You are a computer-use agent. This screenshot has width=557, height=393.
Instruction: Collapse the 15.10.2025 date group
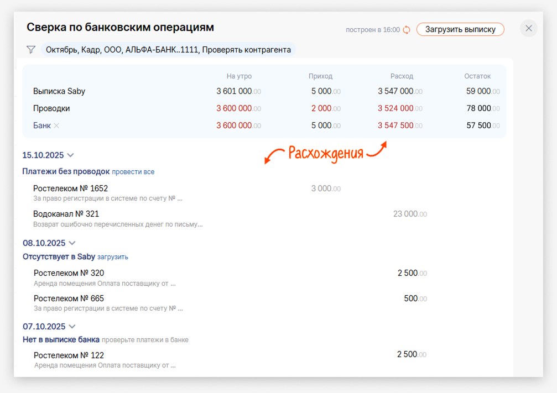pyautogui.click(x=70, y=156)
